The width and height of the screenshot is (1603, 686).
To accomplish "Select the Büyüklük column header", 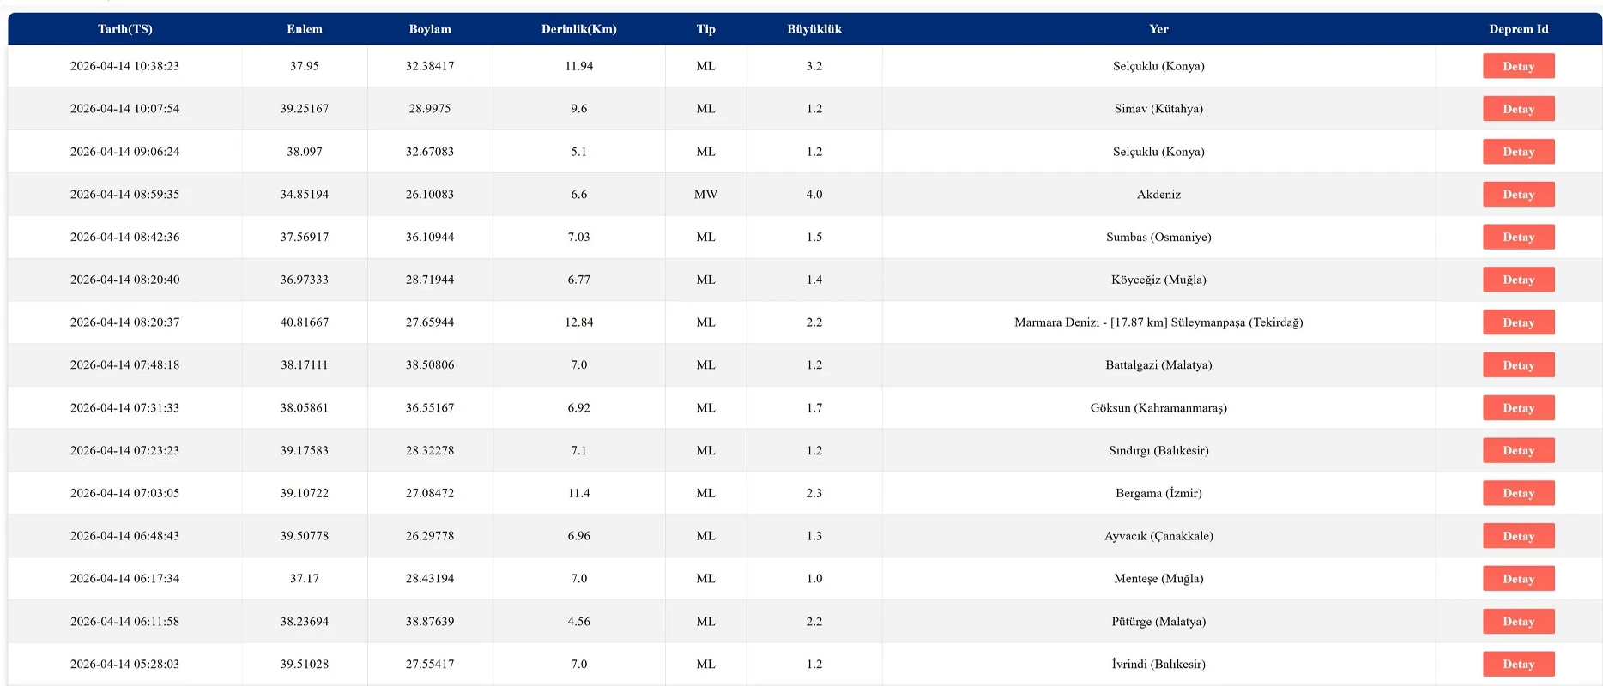I will coord(814,29).
